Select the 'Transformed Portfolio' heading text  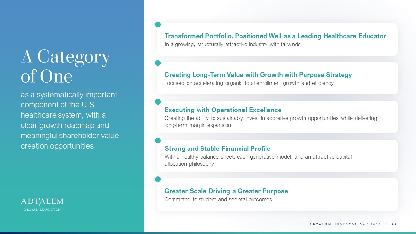click(275, 36)
